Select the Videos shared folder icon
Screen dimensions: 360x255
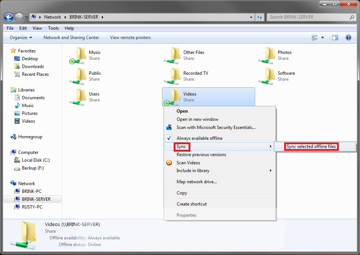pyautogui.click(x=173, y=97)
